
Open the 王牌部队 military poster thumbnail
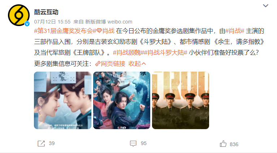(181, 100)
